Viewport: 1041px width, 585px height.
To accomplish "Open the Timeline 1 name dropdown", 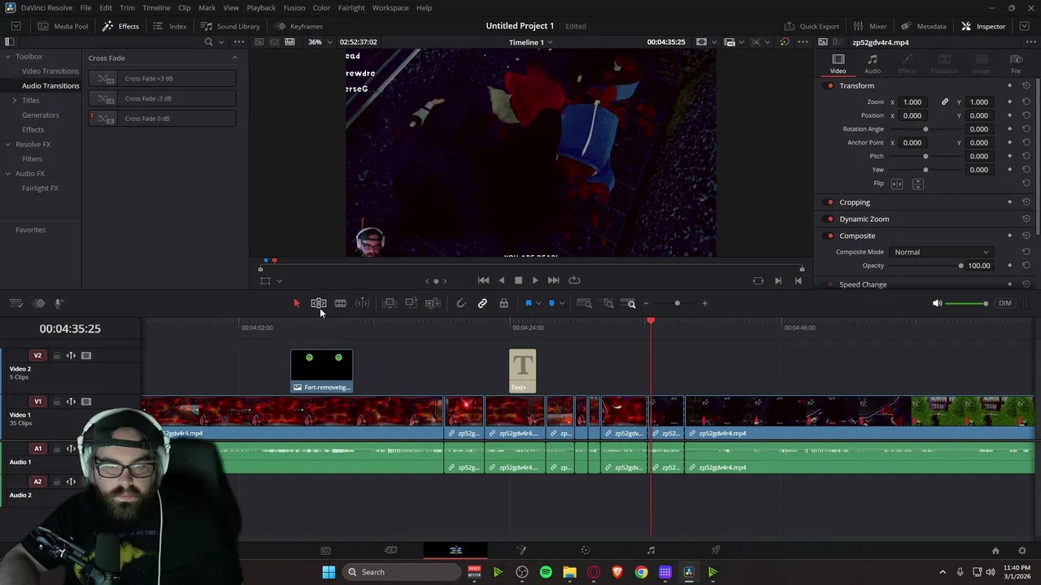I will tap(531, 42).
